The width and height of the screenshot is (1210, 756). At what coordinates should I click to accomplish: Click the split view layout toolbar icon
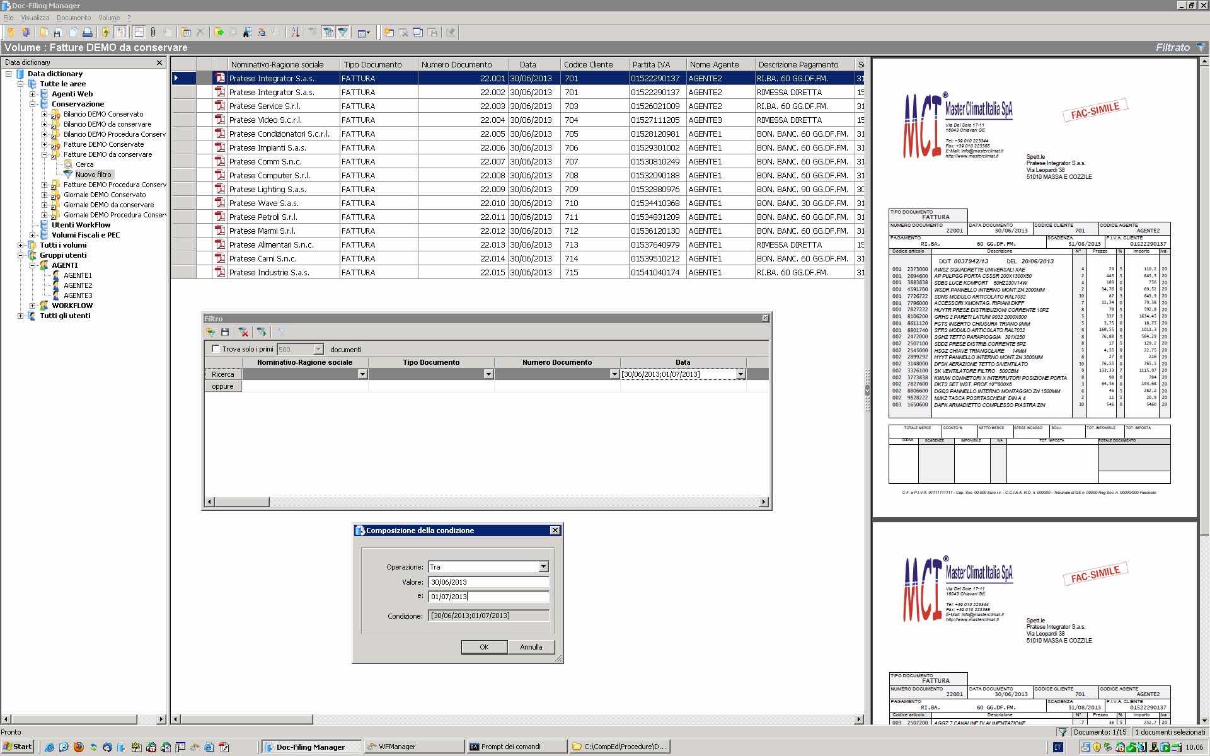139,32
